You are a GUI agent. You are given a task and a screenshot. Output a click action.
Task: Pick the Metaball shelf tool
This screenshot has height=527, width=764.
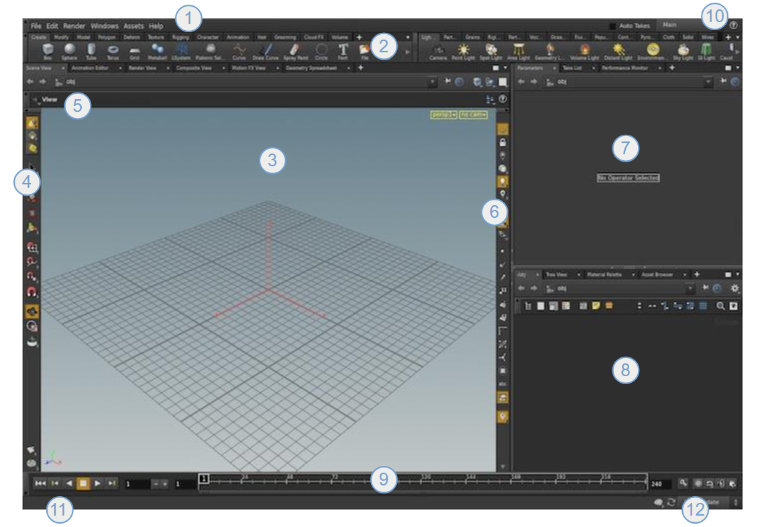pos(157,51)
